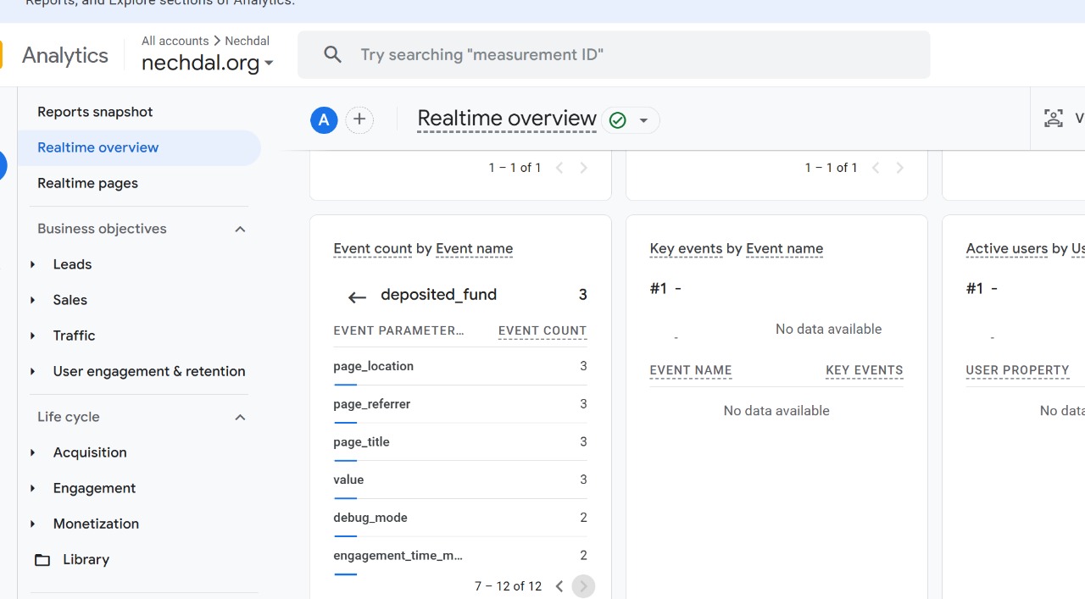1085x599 pixels.
Task: Click the search magnifier icon
Action: point(332,55)
